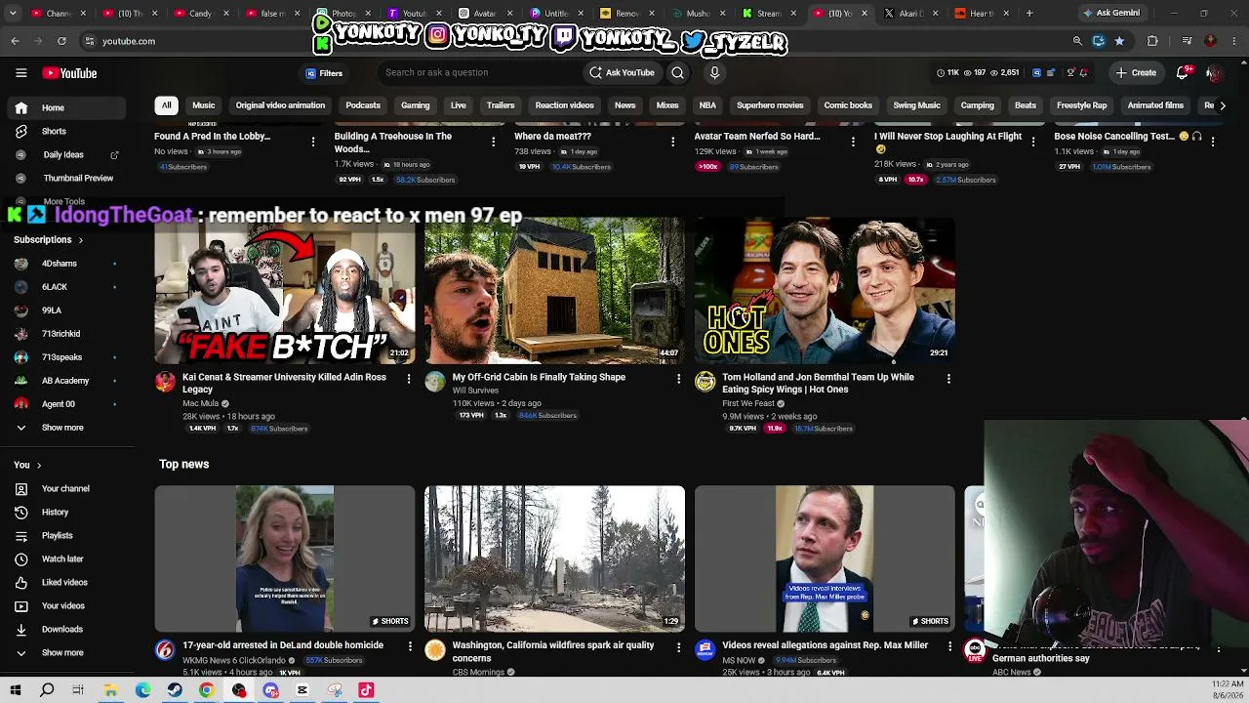Select the Gaming category chip

416,105
